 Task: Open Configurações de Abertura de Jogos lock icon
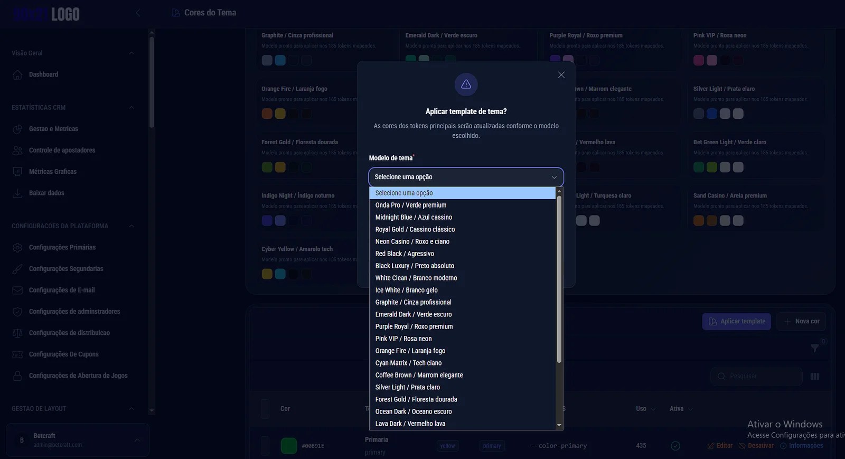pos(17,376)
